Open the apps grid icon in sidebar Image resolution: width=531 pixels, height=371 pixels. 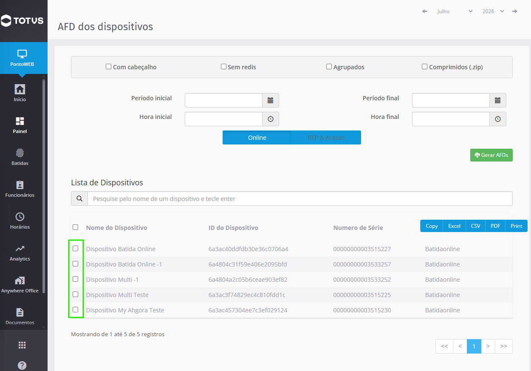[x=22, y=345]
